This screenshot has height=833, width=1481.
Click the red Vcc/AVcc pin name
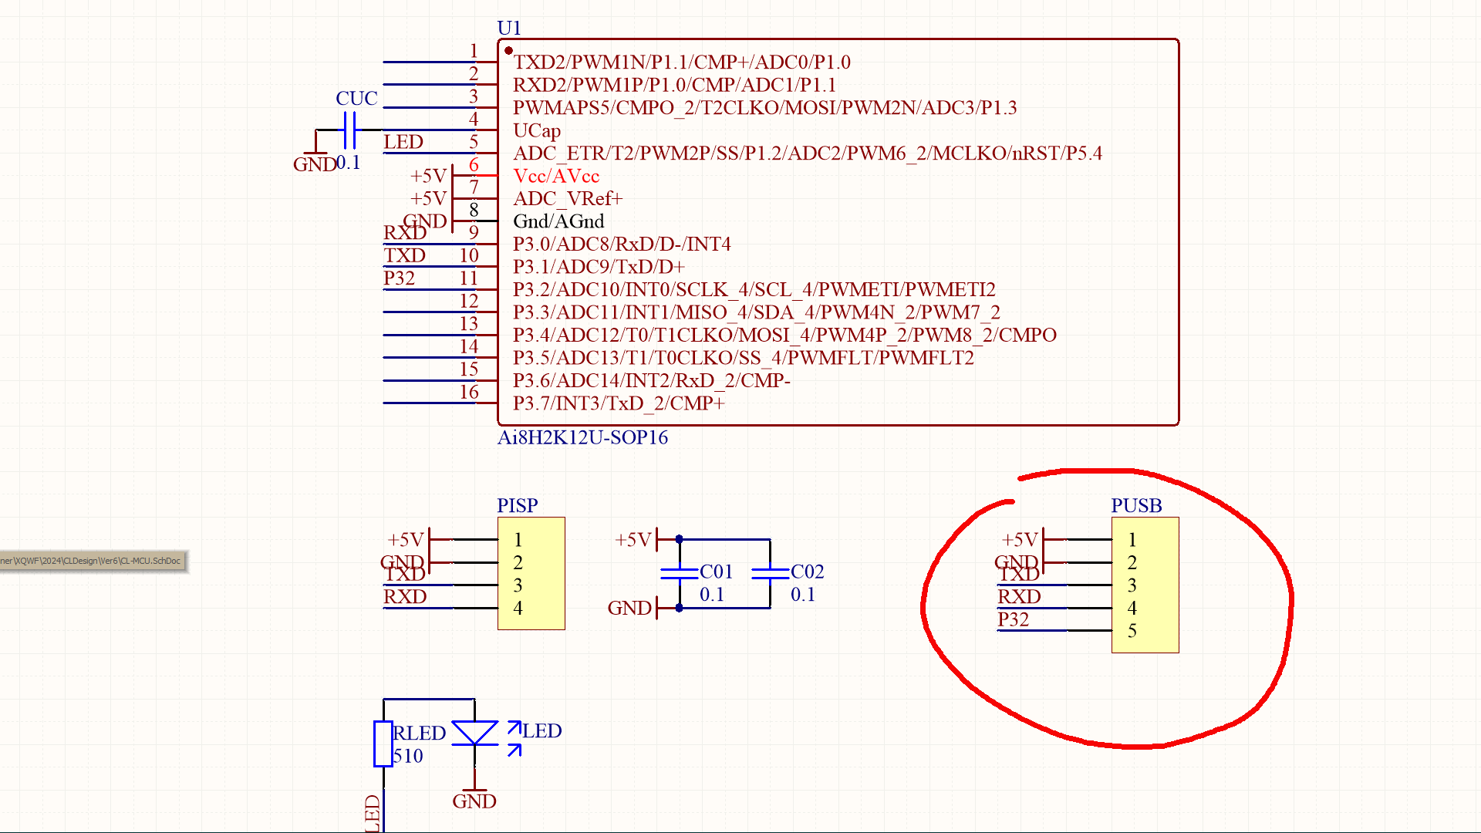point(556,176)
